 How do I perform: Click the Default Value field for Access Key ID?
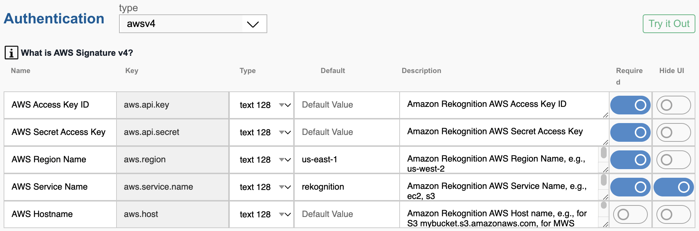coord(346,105)
